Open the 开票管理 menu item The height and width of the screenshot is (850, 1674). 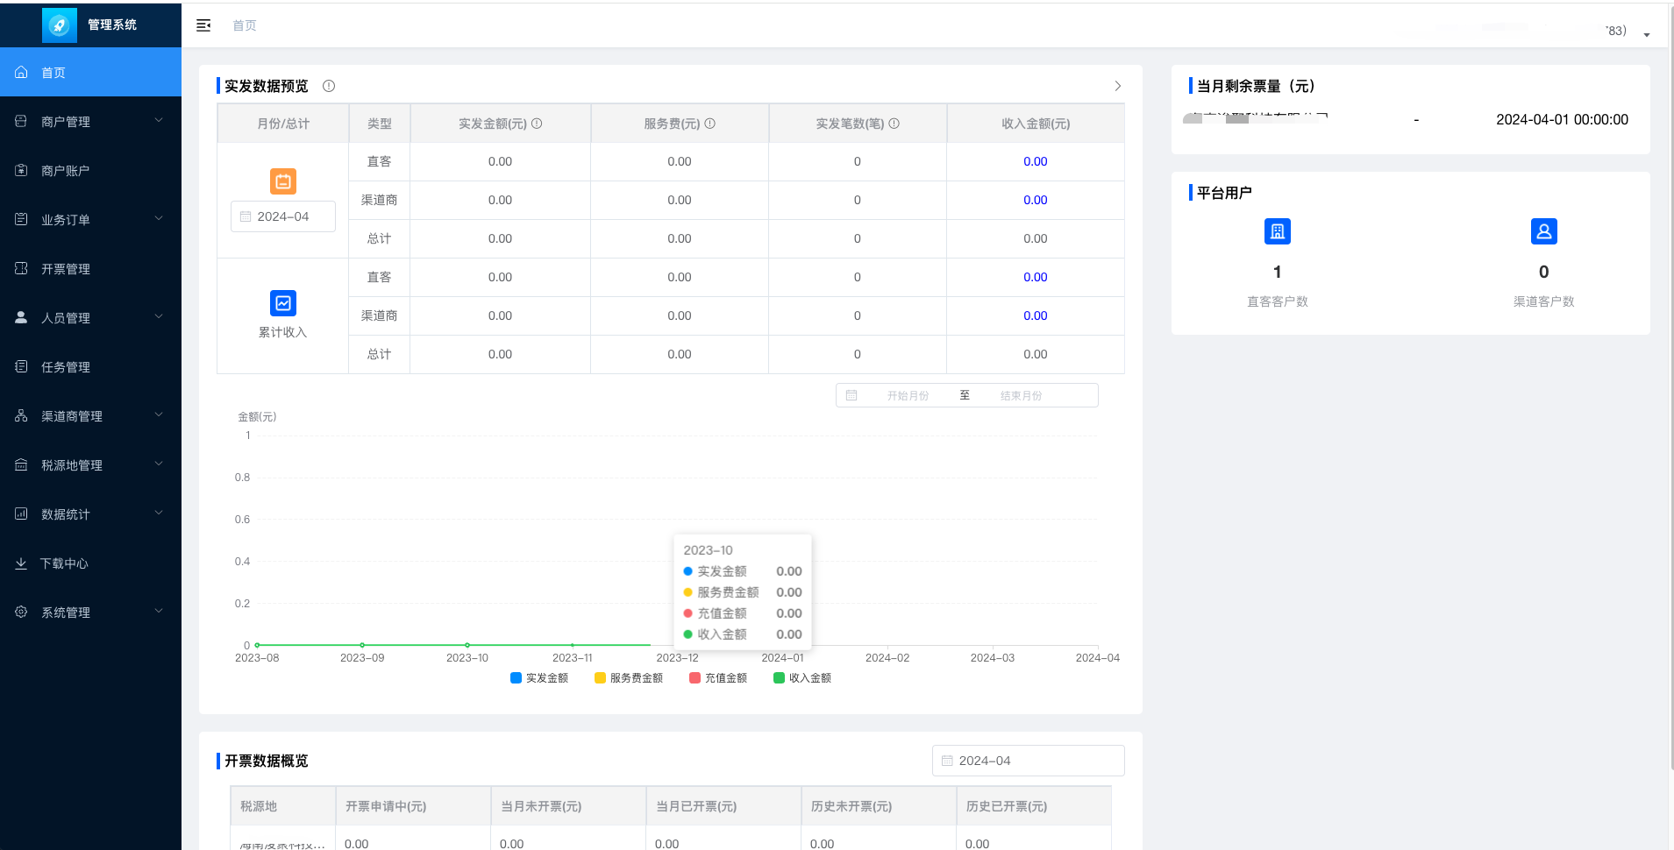click(x=90, y=268)
